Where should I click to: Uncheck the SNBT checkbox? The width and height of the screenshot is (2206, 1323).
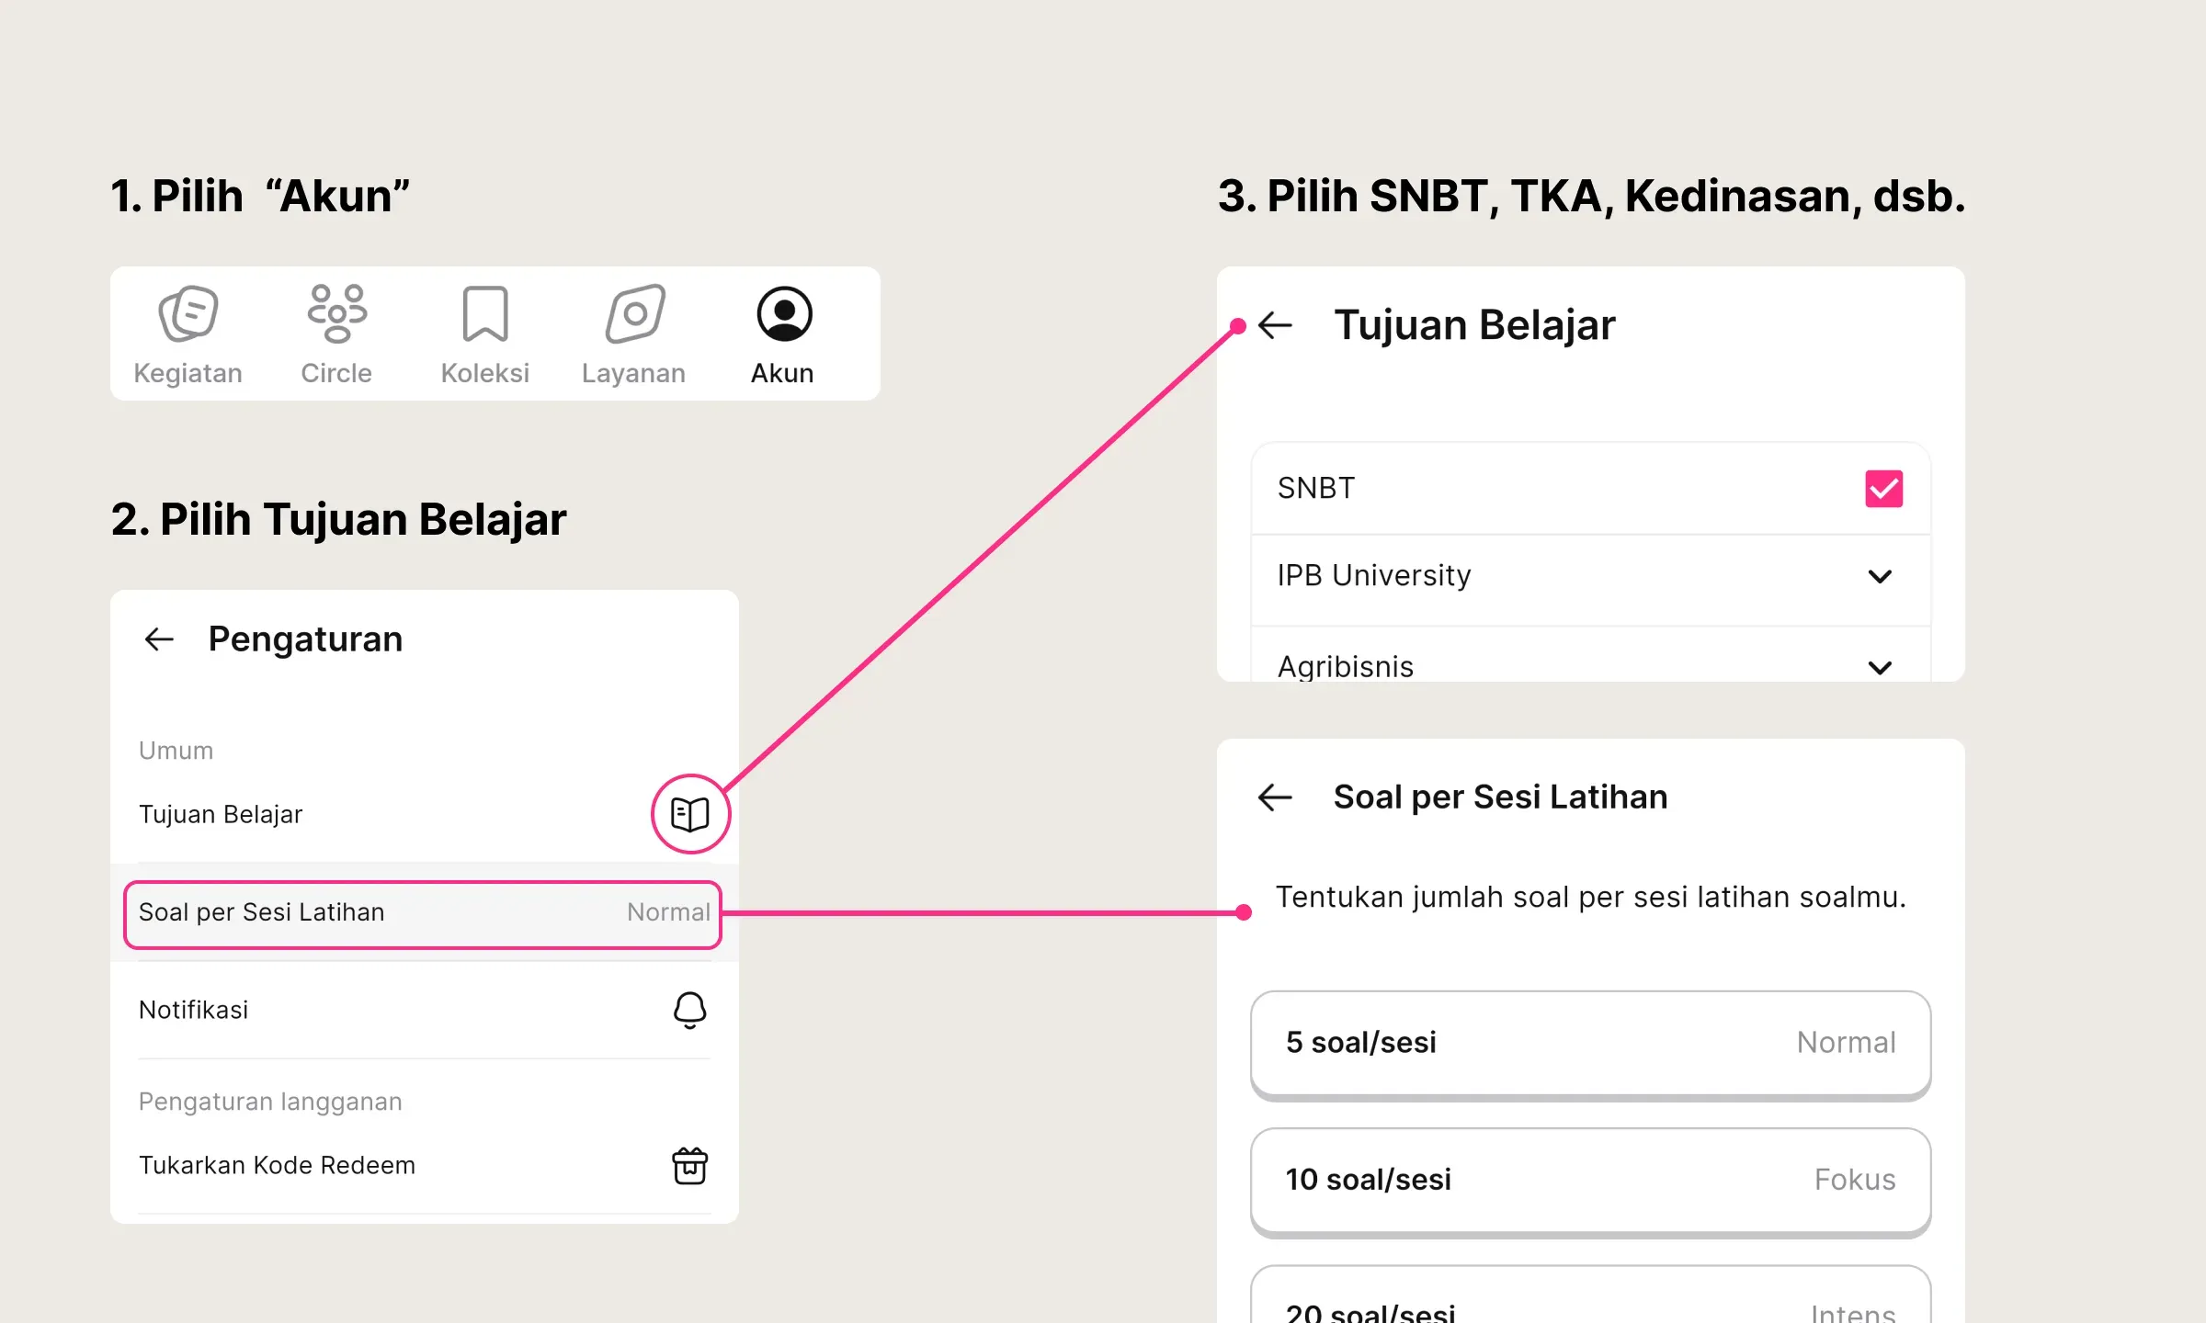point(1883,489)
